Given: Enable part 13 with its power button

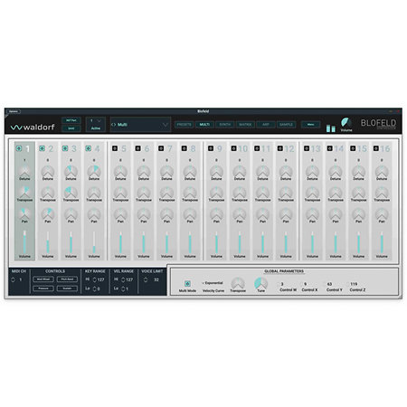Looking at the screenshot, I should pyautogui.click(x=307, y=148).
